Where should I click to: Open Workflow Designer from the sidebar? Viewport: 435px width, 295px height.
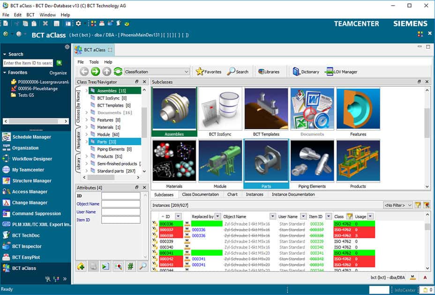[32, 159]
